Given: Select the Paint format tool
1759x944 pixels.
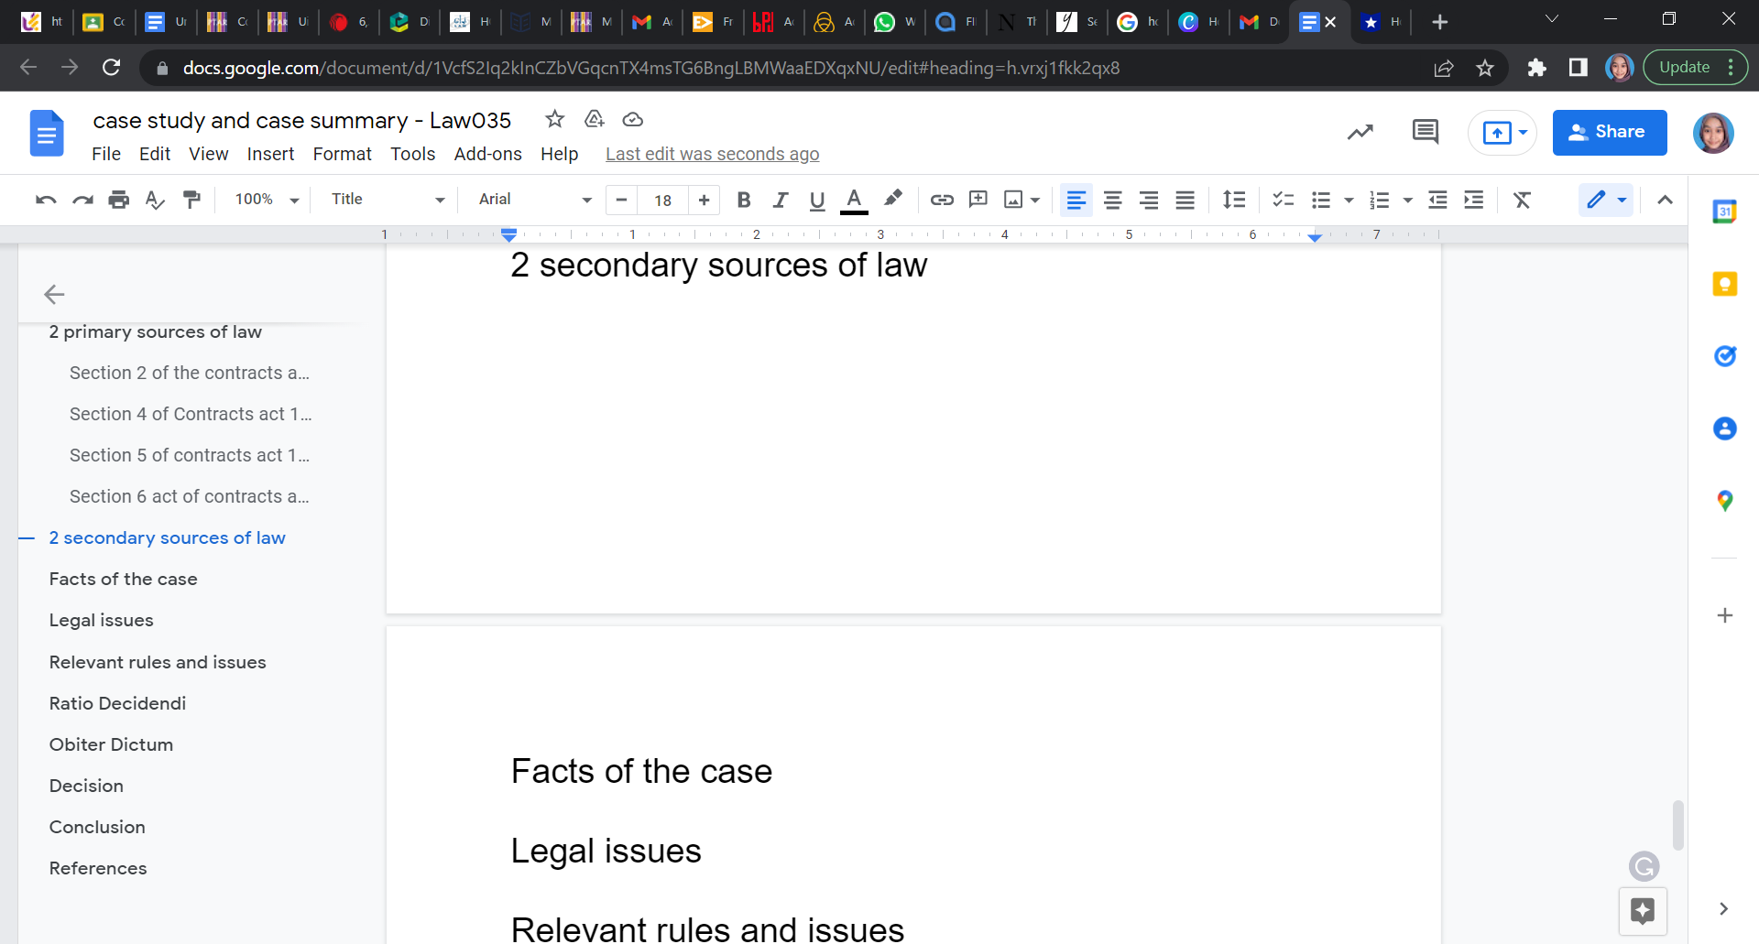Looking at the screenshot, I should click(x=191, y=200).
